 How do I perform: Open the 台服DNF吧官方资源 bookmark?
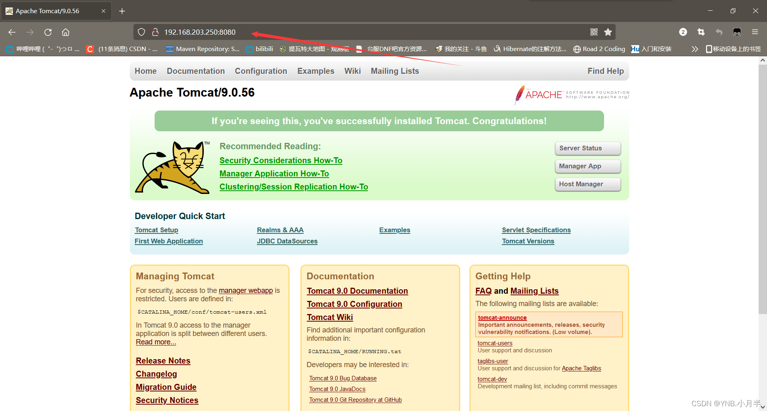click(391, 49)
